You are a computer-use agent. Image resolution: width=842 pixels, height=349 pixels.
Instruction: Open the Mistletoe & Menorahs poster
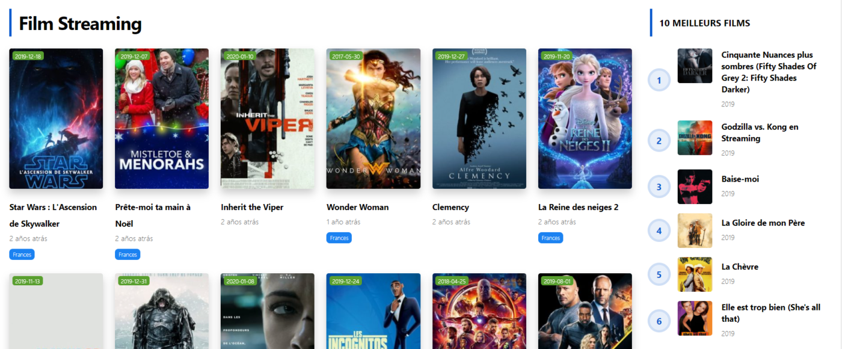tap(162, 119)
